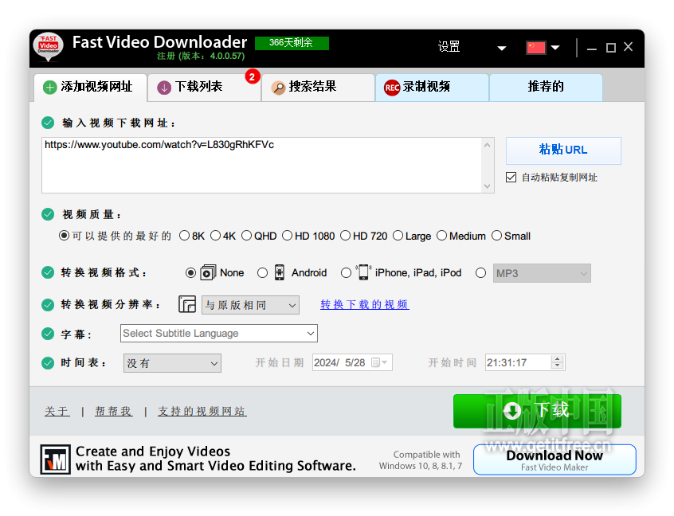Open the MP3 format dropdown
Viewport: 674px width, 516px height.
click(x=542, y=273)
